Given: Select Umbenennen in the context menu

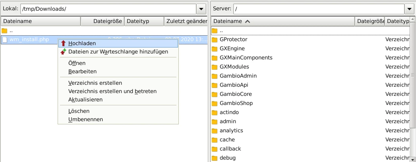Looking at the screenshot, I should [85, 119].
